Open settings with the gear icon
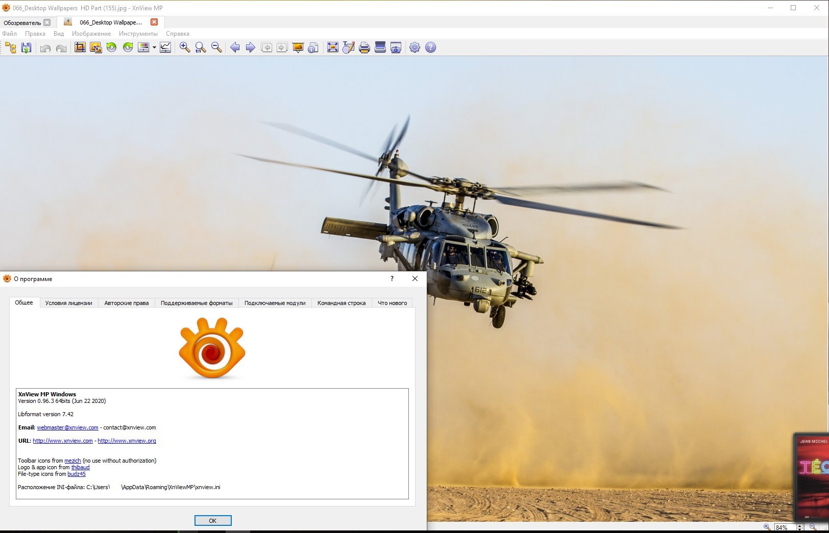The image size is (829, 533). point(414,47)
